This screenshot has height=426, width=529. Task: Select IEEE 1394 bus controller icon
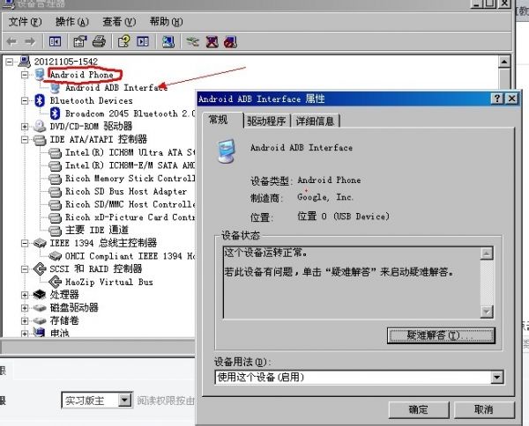[x=40, y=243]
